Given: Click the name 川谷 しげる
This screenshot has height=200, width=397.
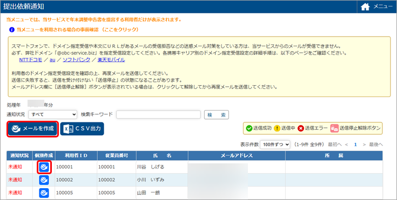Looking at the screenshot, I should click(151, 167).
